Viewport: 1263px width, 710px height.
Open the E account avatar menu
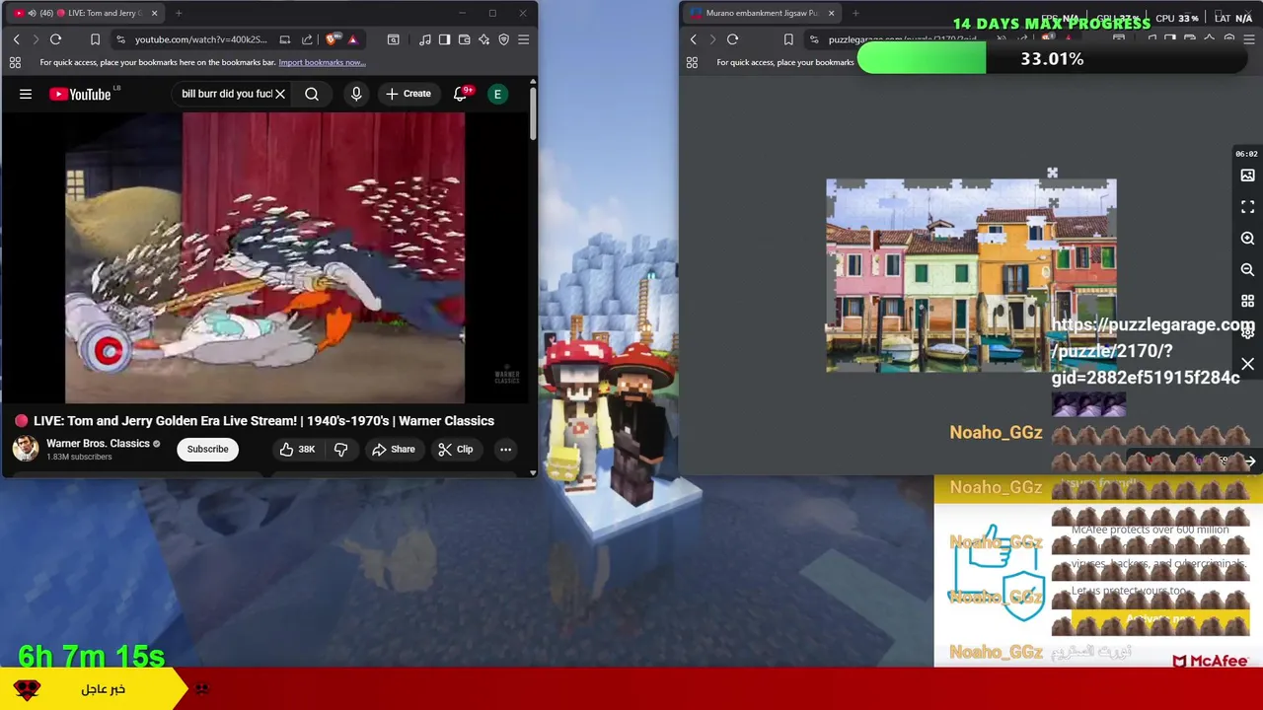498,94
